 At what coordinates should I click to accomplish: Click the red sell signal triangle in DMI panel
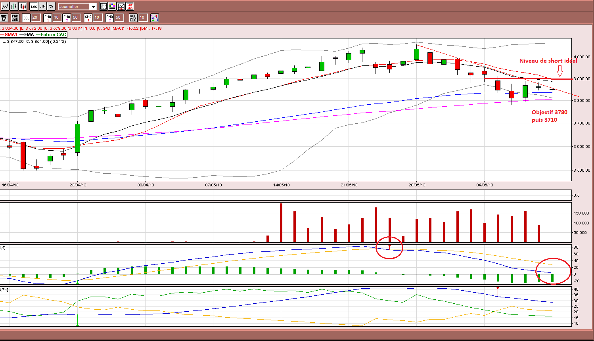pyautogui.click(x=498, y=288)
